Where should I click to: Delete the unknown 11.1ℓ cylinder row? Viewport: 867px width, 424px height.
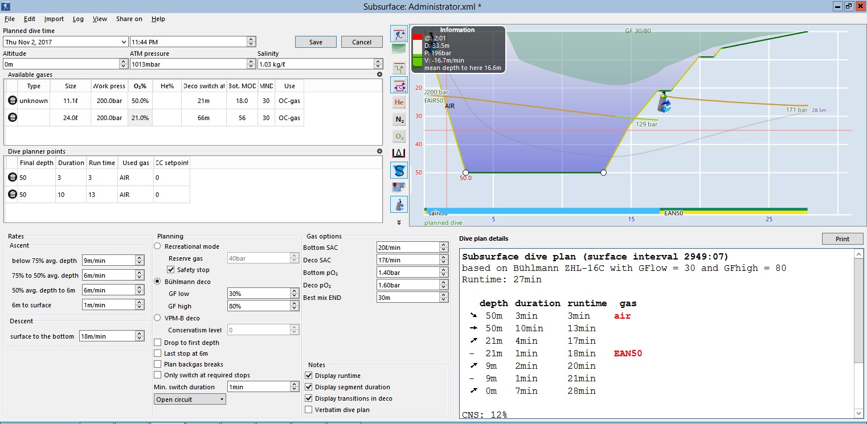coord(13,101)
